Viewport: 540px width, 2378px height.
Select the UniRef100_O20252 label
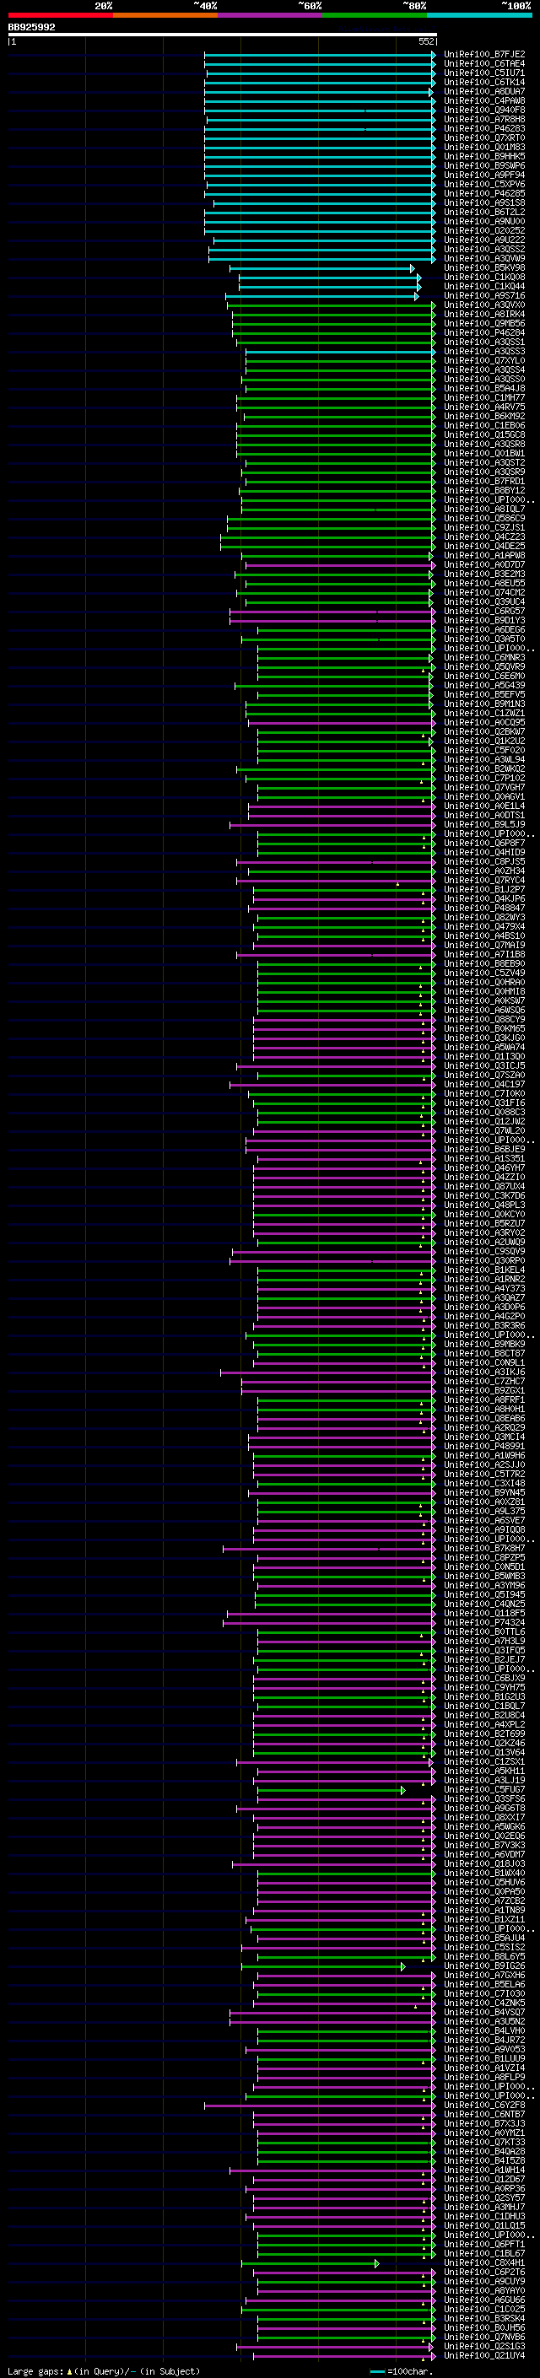(484, 231)
